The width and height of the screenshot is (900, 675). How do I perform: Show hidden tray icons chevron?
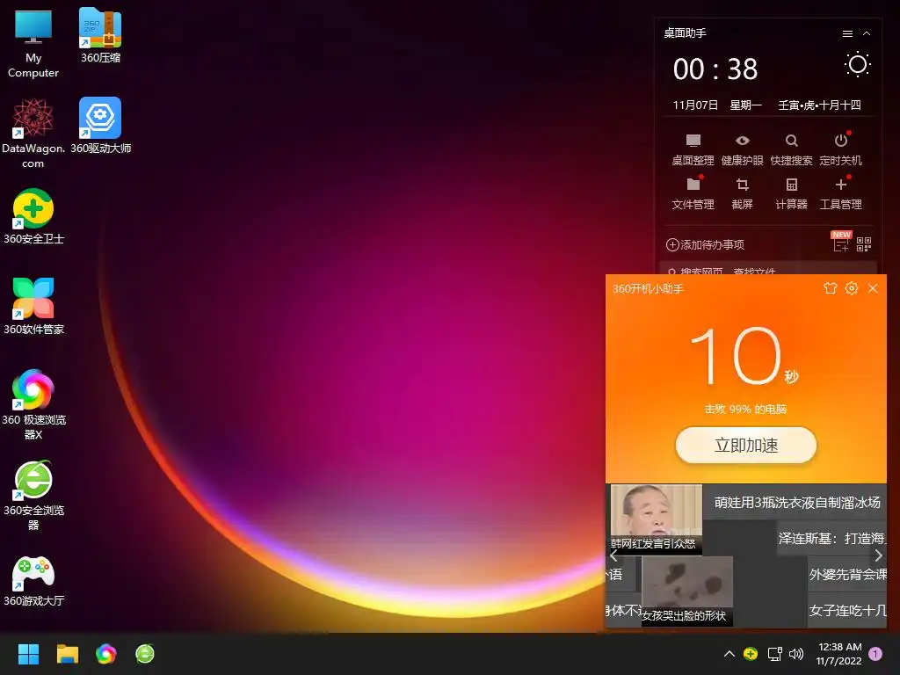pyautogui.click(x=729, y=653)
